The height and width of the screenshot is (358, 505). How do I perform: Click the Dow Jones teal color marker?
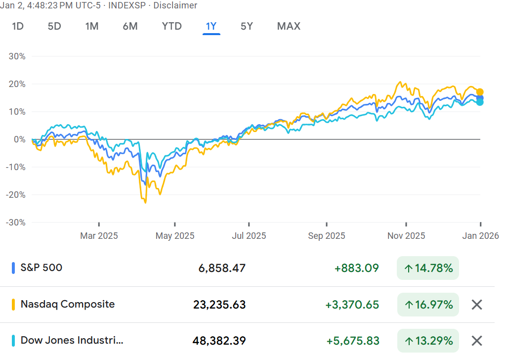click(x=13, y=341)
